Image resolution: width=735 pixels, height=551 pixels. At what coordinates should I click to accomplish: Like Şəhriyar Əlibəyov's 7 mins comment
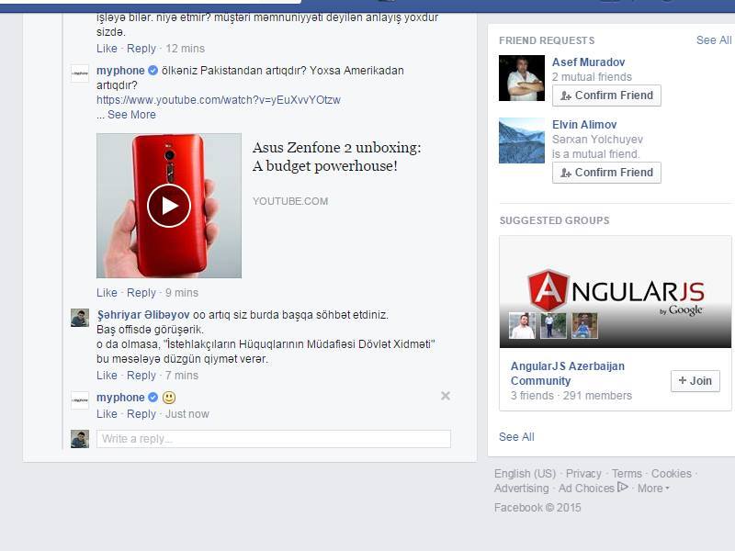(107, 376)
